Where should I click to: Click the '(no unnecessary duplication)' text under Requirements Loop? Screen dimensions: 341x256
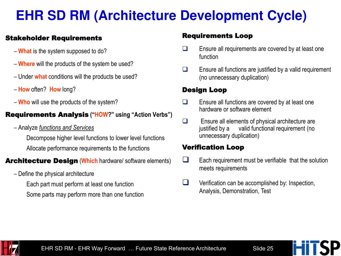click(x=234, y=77)
